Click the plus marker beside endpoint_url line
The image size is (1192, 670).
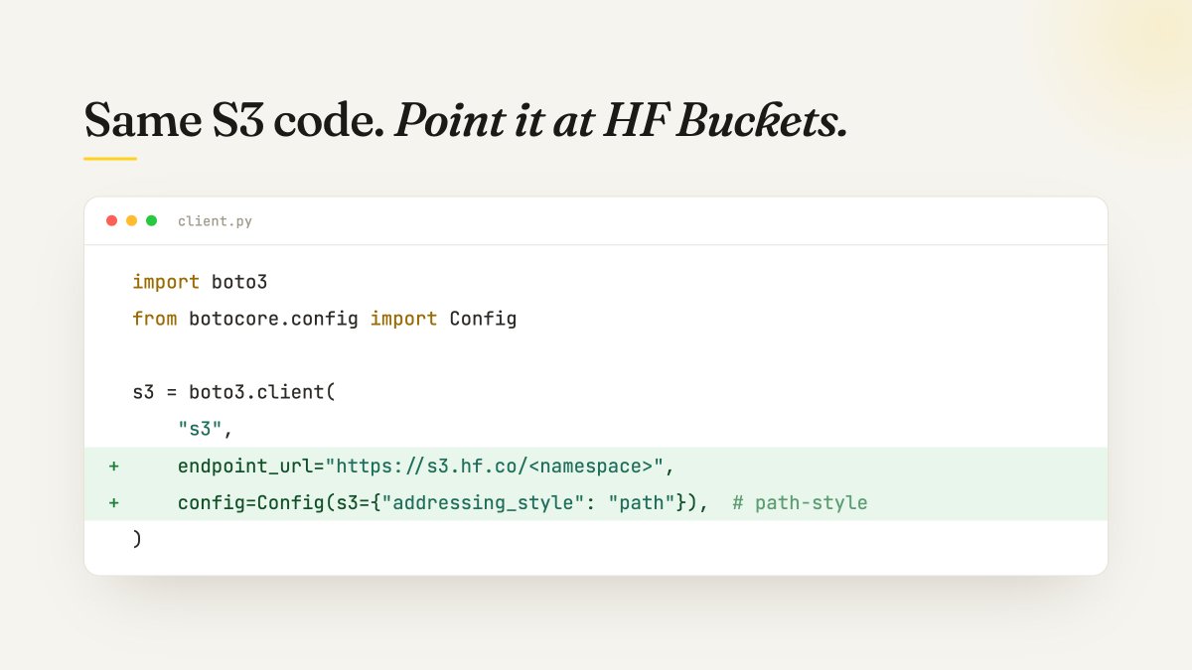[x=114, y=466]
